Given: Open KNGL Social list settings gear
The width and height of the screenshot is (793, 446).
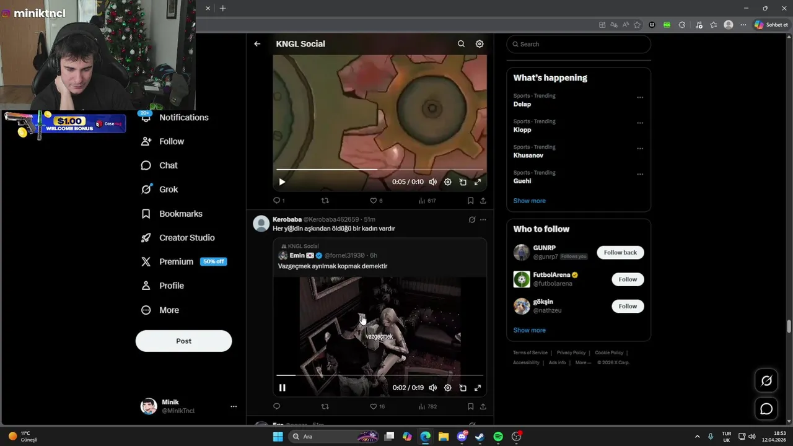Looking at the screenshot, I should coord(480,44).
